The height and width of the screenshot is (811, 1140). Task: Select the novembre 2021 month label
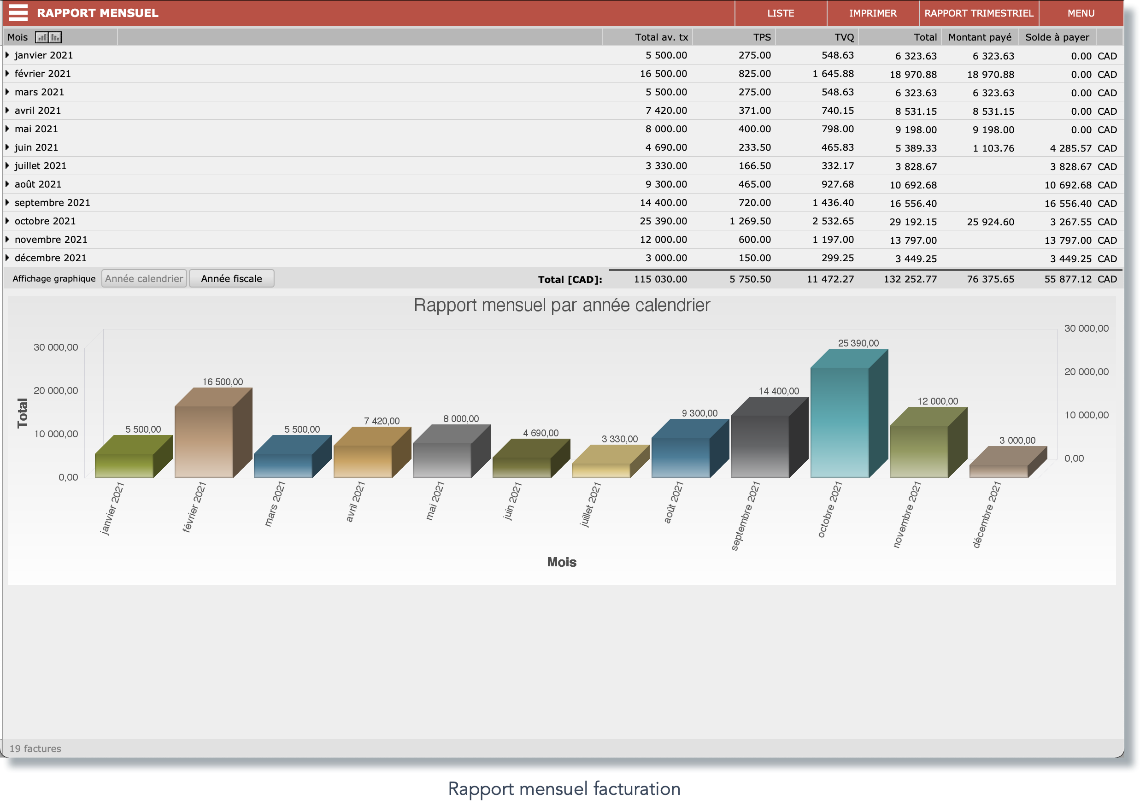click(x=51, y=240)
